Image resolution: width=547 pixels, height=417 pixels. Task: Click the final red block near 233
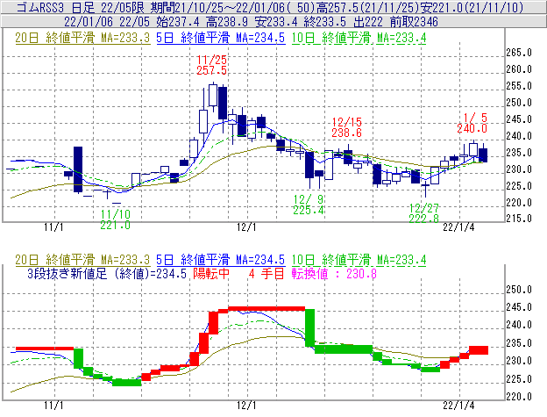pyautogui.click(x=479, y=350)
